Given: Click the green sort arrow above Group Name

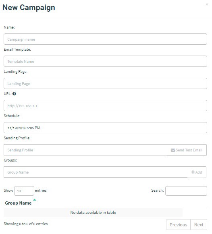Looking at the screenshot, I should coord(35,200).
